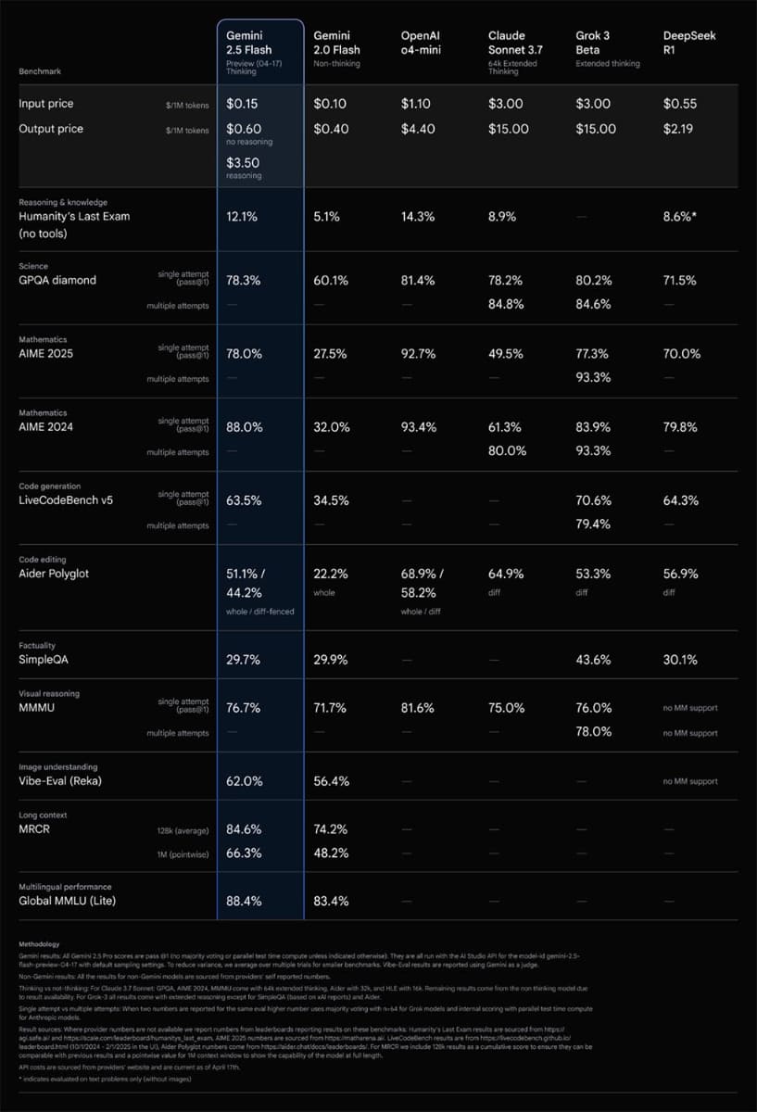
Task: Click the Input price row label
Action: pos(45,104)
